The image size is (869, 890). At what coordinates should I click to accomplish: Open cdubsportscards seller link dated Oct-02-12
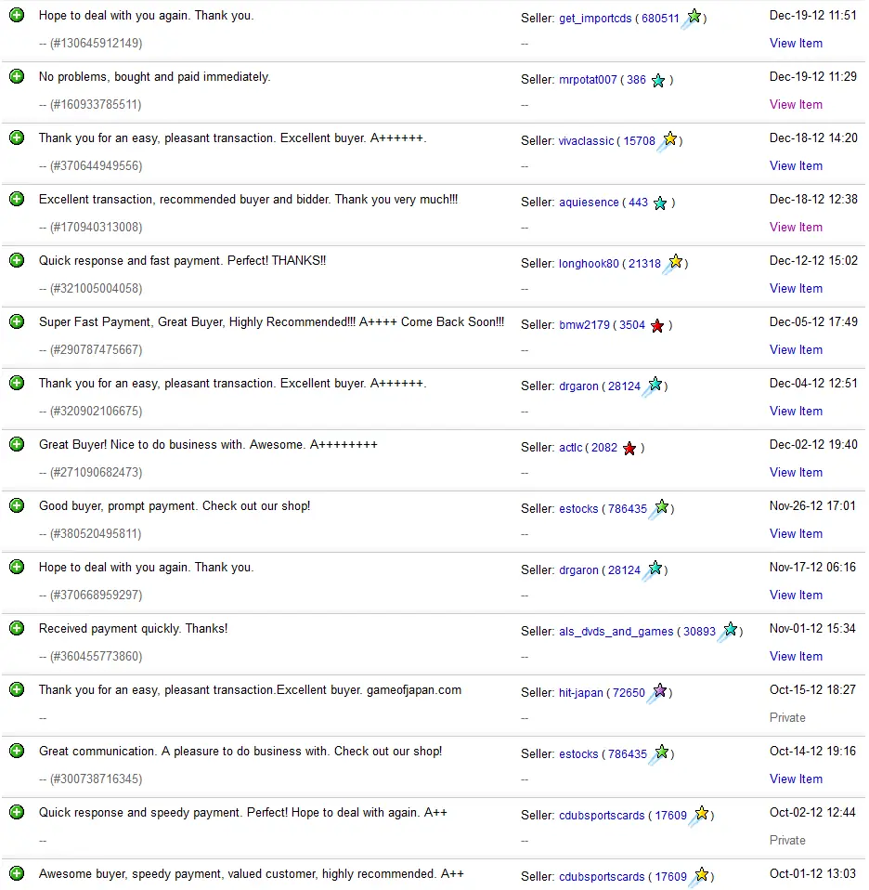click(x=602, y=815)
